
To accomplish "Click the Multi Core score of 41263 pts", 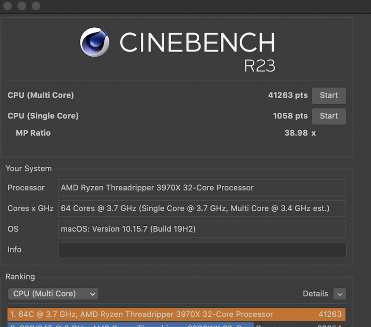I will (x=288, y=95).
